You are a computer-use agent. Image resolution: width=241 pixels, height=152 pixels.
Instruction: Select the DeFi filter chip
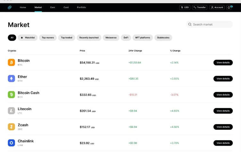coord(126,38)
